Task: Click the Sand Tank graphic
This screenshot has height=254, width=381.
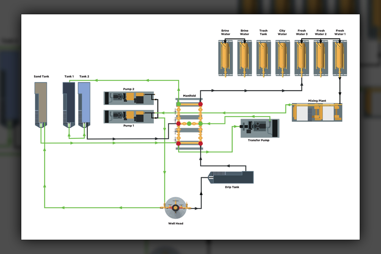Action: pos(41,103)
